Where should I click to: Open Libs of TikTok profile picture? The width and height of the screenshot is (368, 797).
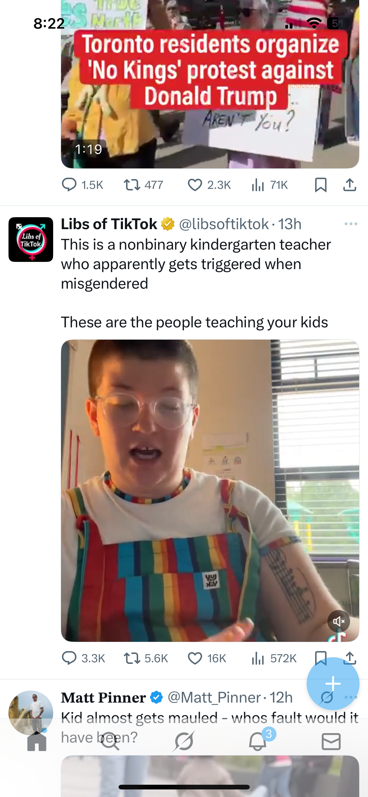(31, 240)
